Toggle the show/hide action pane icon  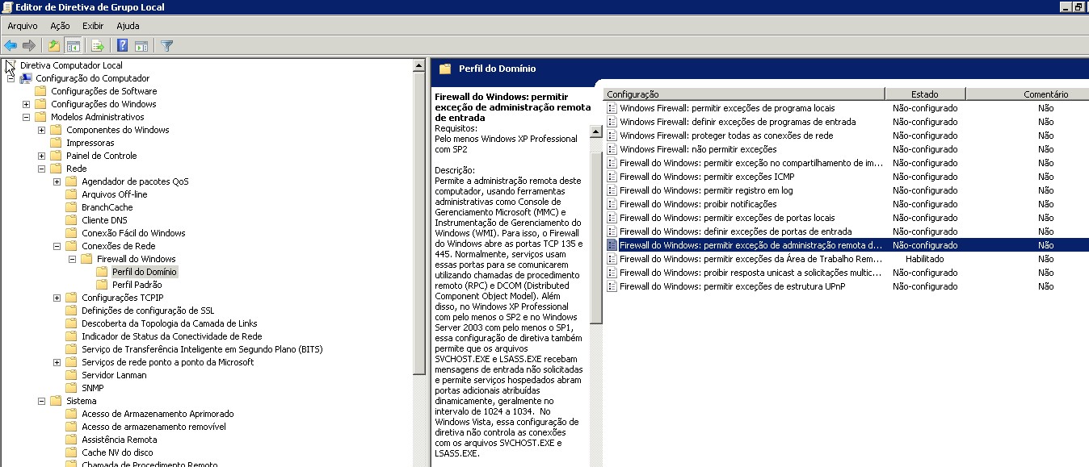(141, 46)
